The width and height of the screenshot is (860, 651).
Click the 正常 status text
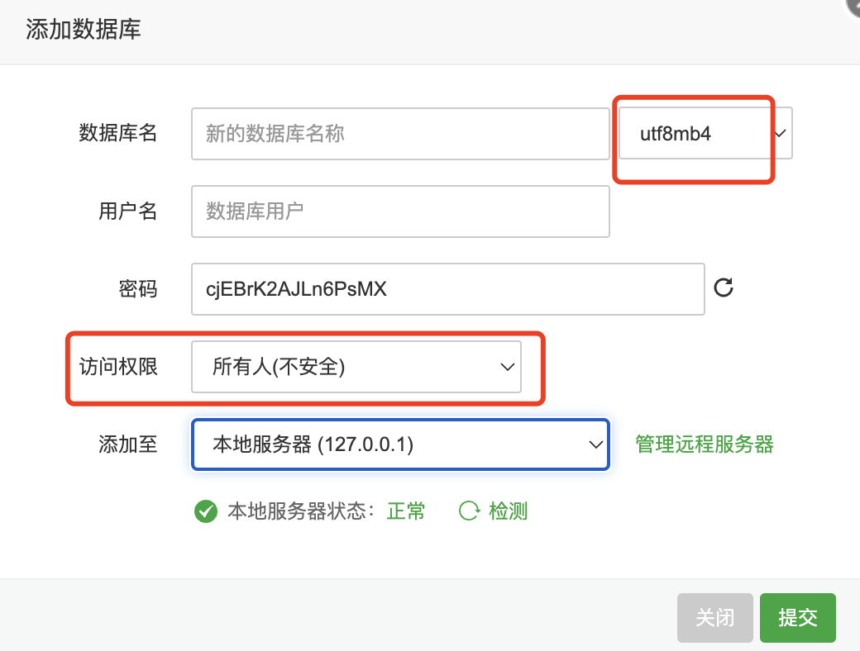point(406,511)
